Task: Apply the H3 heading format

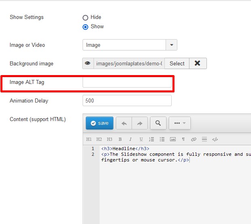Action: (x=109, y=139)
